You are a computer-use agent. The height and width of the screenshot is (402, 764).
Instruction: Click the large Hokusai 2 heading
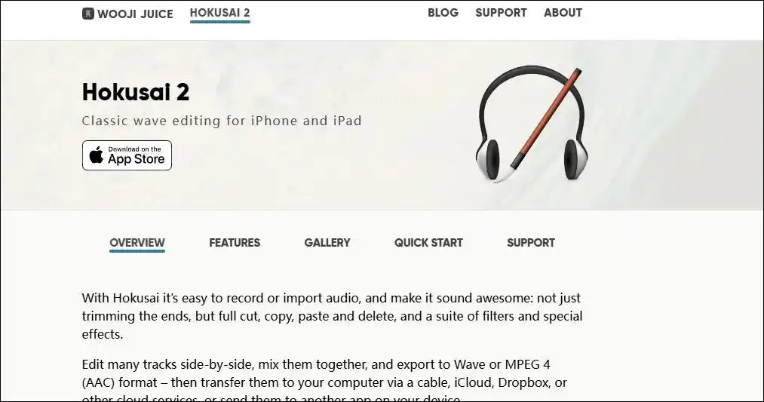click(x=136, y=92)
